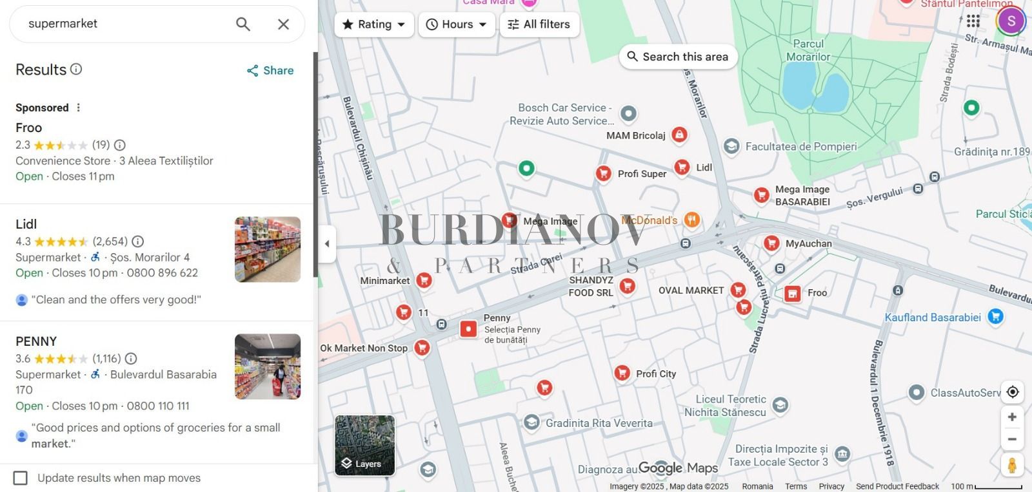The image size is (1032, 492).
Task: Click the PENNY phone number 0800 110 111
Action: pyautogui.click(x=158, y=406)
